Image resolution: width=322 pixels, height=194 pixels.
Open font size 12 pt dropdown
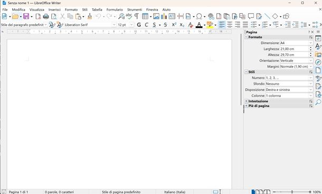pos(131,25)
